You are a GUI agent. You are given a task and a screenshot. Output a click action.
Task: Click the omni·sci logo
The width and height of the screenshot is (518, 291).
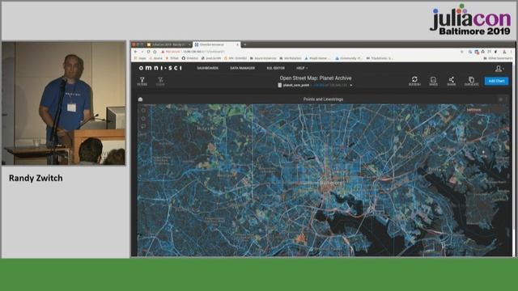click(160, 68)
